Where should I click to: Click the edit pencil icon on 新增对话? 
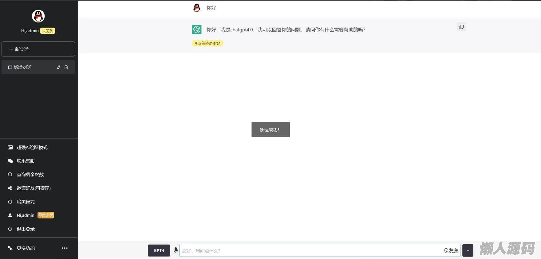59,67
